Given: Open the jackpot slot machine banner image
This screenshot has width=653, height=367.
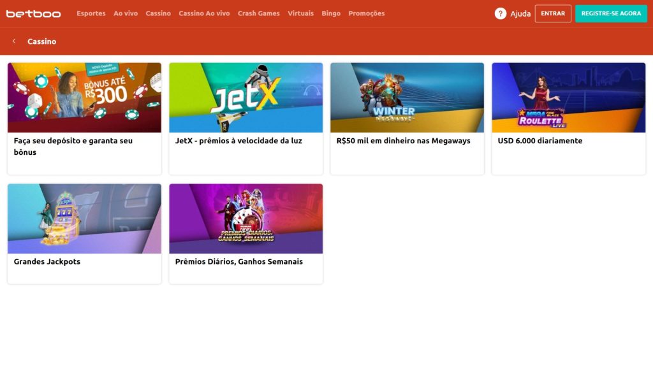Looking at the screenshot, I should tap(85, 219).
